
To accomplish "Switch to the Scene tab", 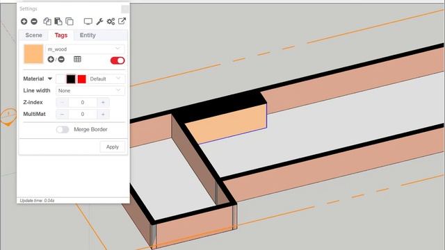I will click(34, 35).
